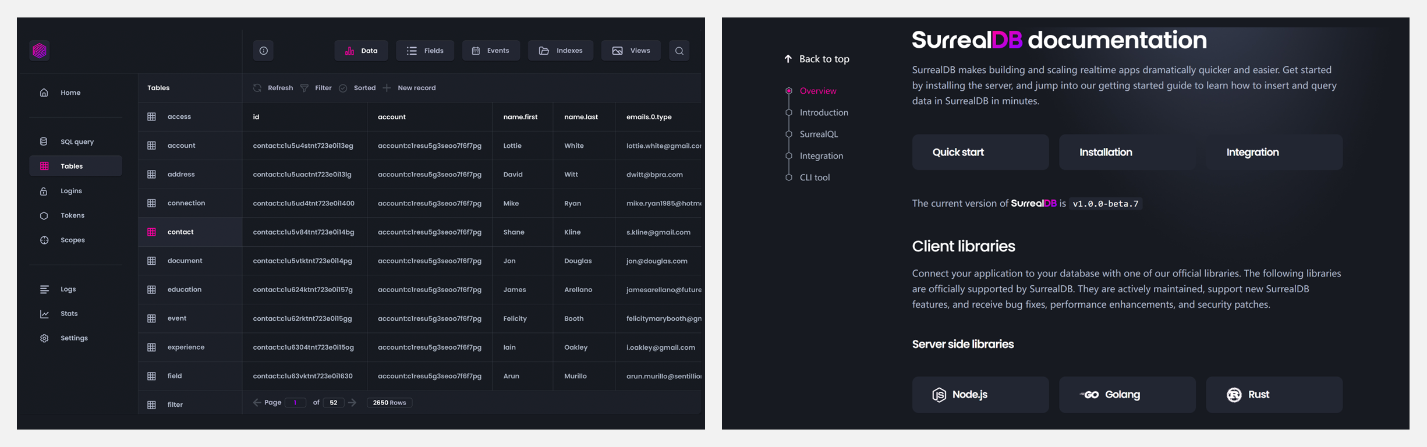Go to previous page arrow
1427x447 pixels.
pos(257,402)
